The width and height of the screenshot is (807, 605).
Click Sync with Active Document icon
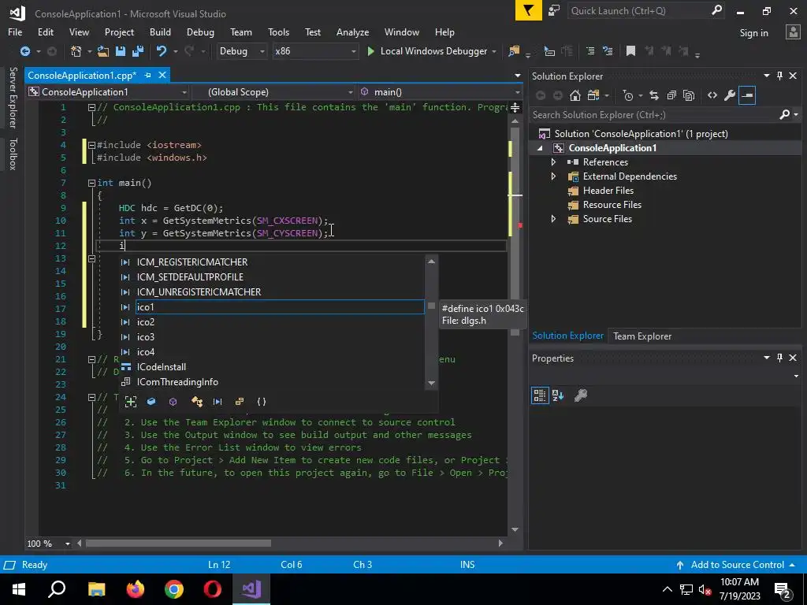coord(654,95)
